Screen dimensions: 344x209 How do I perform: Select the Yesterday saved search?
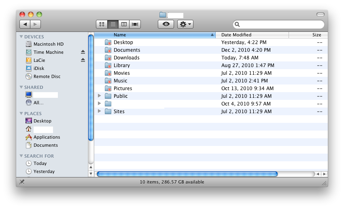[x=40, y=171]
